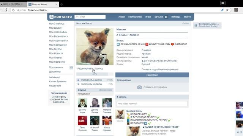
Task: Pause the Smash feat. Ridley track widget
Action: [x=196, y=25]
